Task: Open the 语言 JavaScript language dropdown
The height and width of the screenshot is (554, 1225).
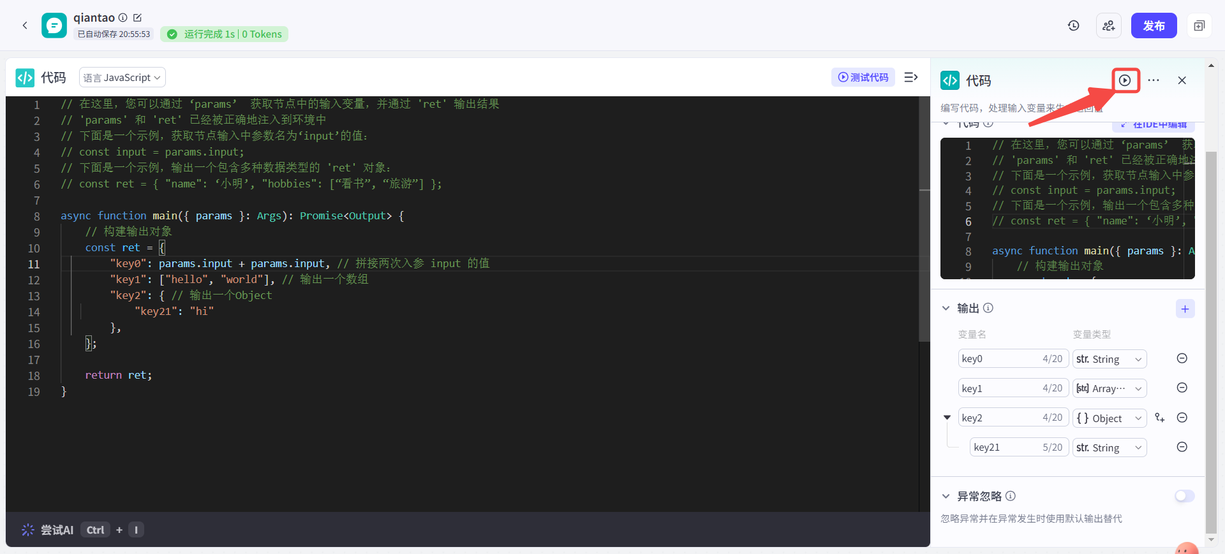Action: tap(122, 77)
